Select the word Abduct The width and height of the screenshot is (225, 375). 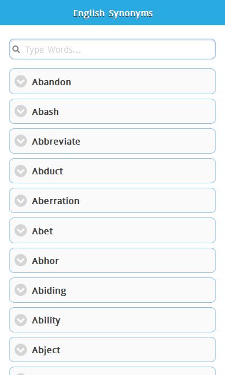pos(47,171)
